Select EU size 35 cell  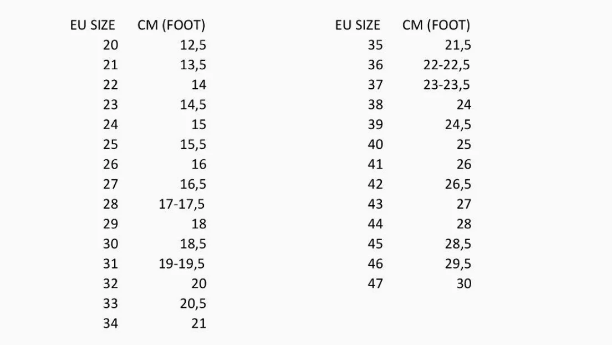(375, 45)
